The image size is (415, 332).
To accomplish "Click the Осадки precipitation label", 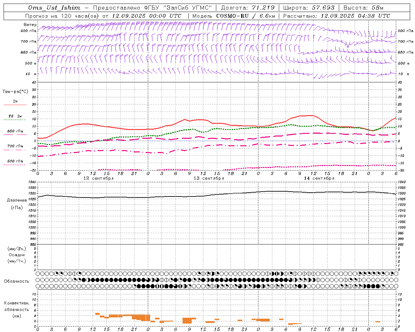I will coord(17,255).
